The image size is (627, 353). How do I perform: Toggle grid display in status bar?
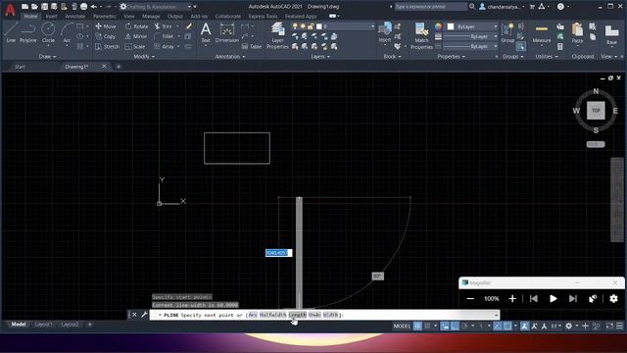pos(417,327)
